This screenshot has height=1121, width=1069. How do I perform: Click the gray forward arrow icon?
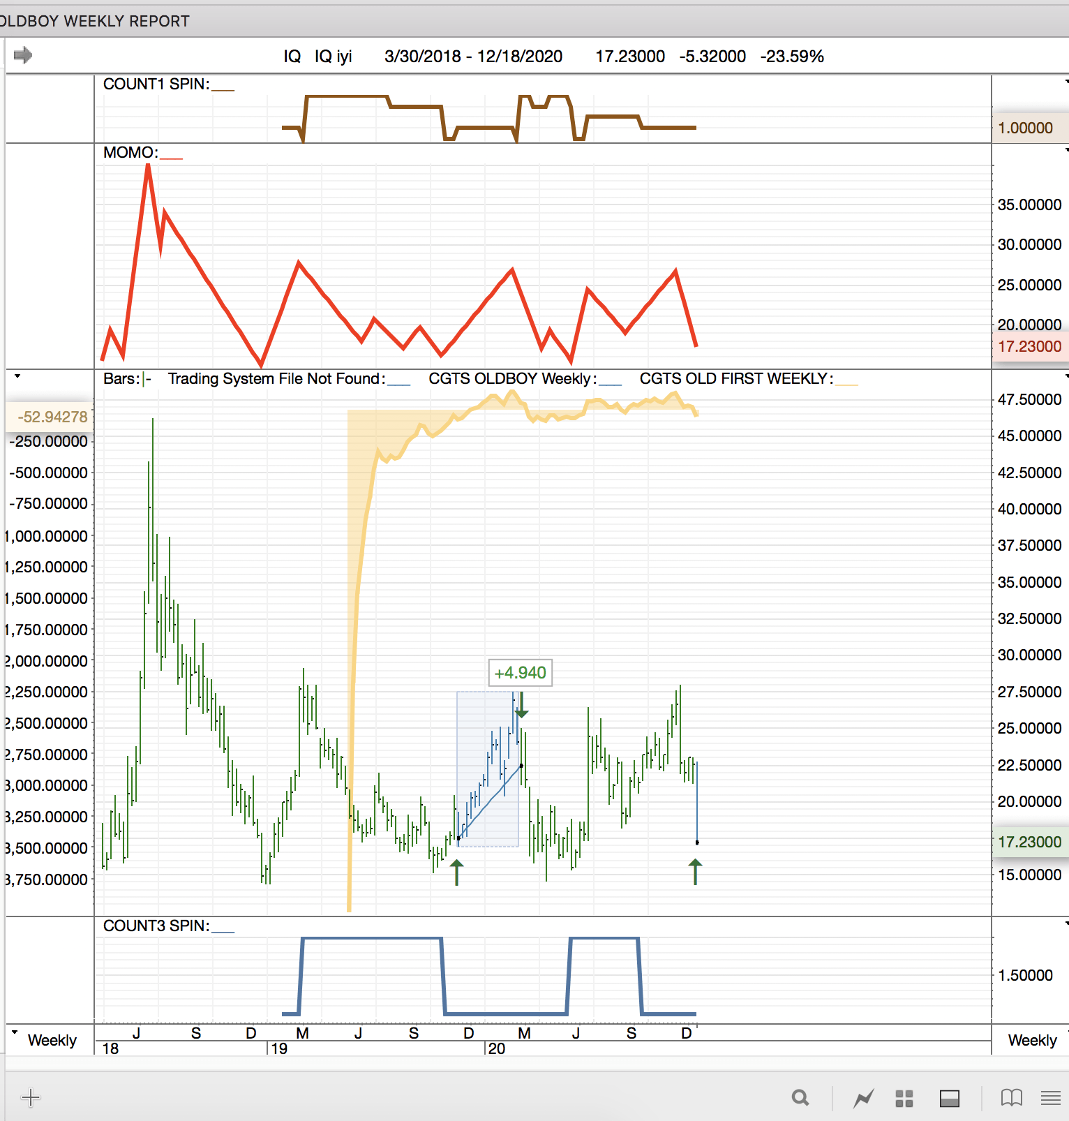click(23, 55)
